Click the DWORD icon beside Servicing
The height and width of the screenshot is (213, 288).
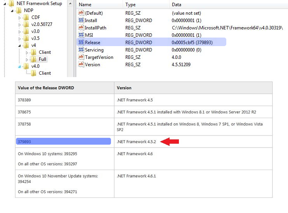[81, 50]
